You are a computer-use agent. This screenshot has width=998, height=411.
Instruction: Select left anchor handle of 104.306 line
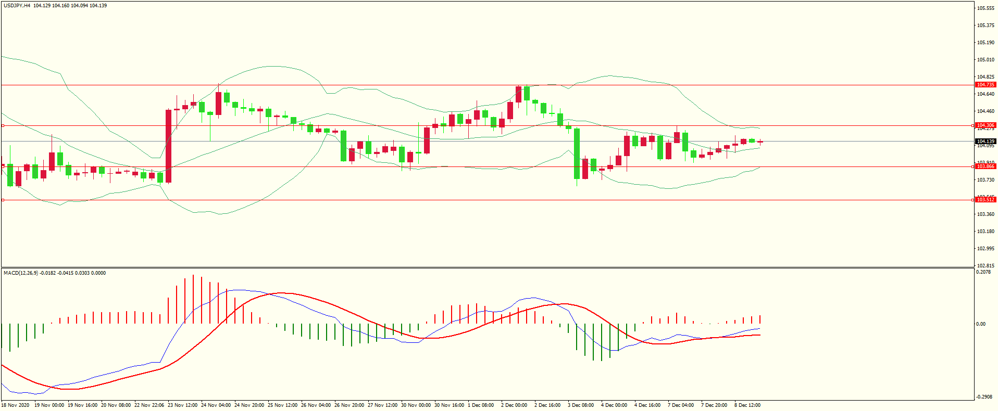pos(3,125)
